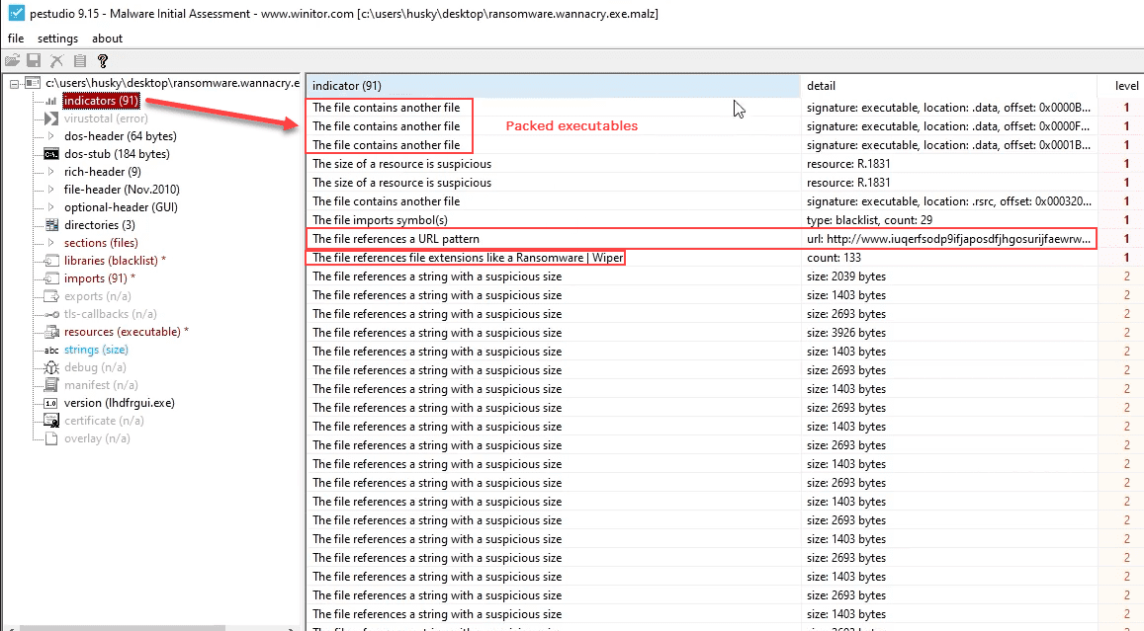This screenshot has width=1144, height=631.
Task: Expand the rich-header tree node
Action: click(51, 172)
